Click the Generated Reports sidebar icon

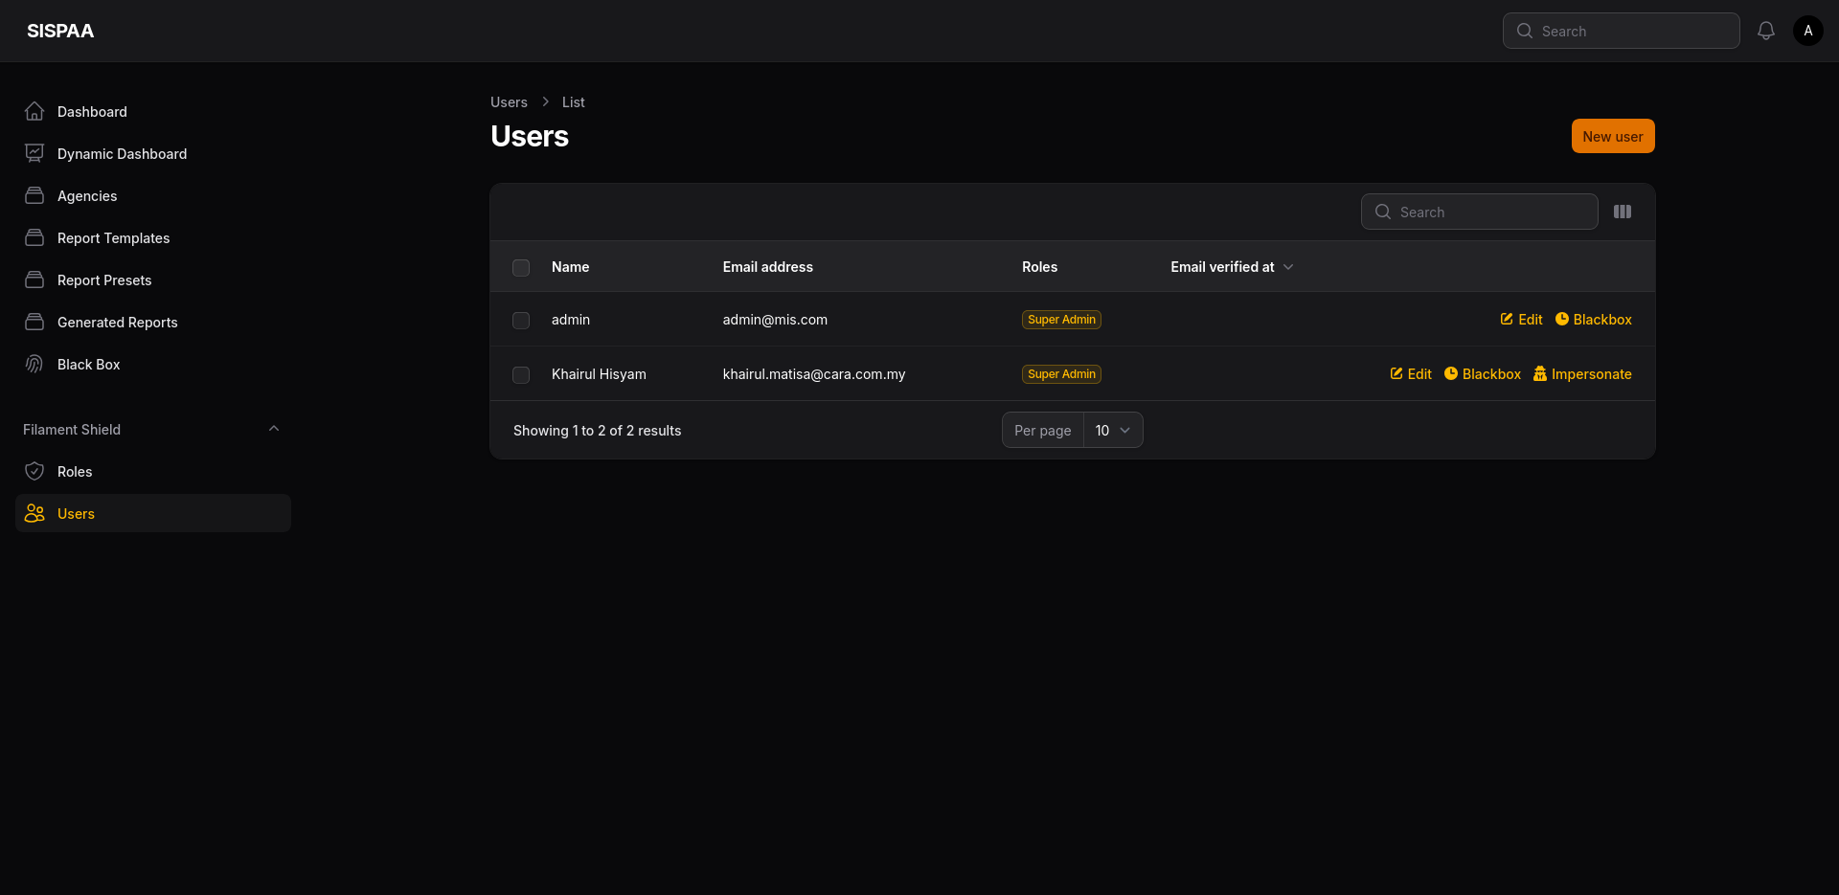point(34,322)
